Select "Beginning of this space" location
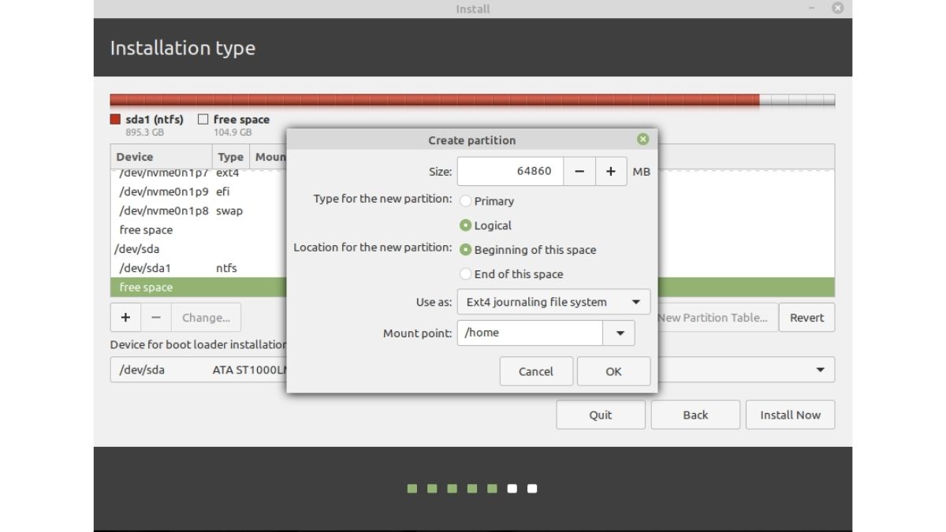946x532 pixels. point(465,249)
